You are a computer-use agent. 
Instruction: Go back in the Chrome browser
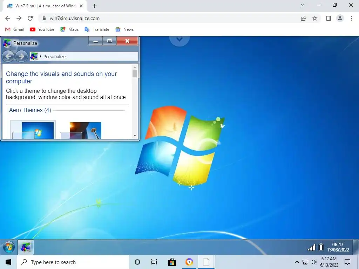pyautogui.click(x=8, y=18)
